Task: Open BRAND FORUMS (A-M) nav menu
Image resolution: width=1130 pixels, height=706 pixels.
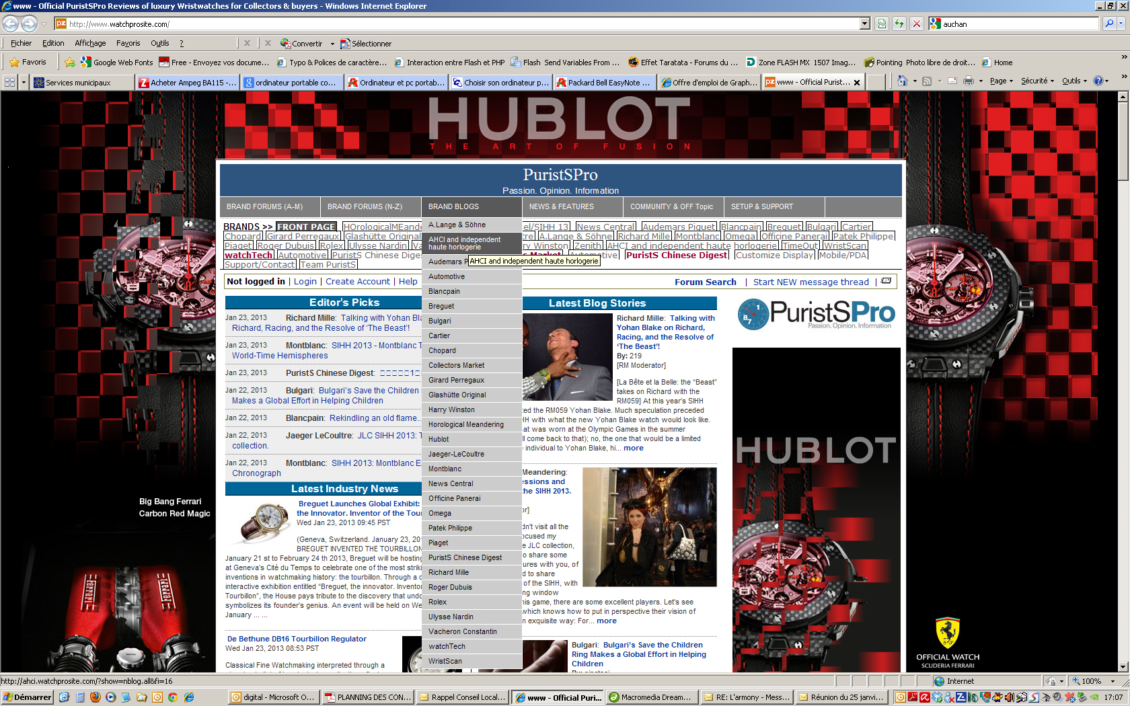Action: [x=270, y=207]
